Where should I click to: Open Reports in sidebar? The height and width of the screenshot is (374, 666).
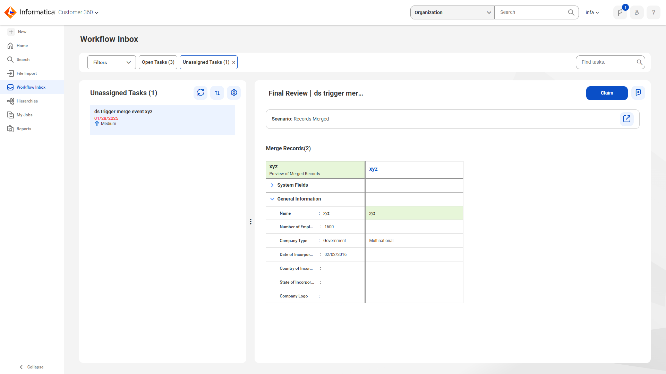tap(32, 129)
